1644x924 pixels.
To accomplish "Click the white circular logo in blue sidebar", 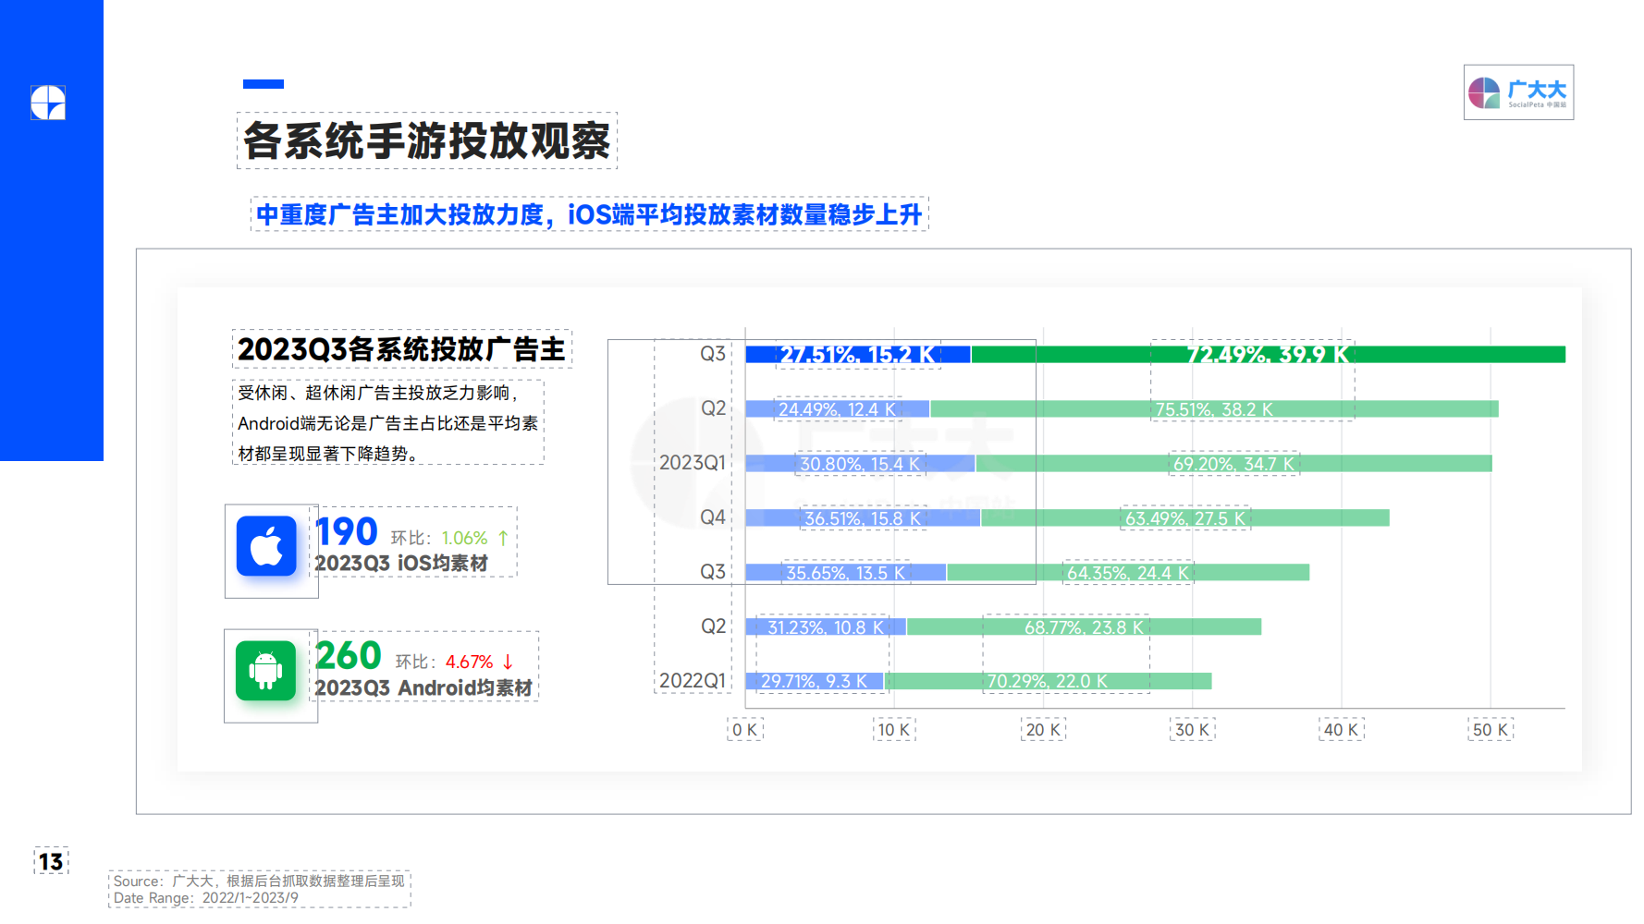I will coord(48,103).
